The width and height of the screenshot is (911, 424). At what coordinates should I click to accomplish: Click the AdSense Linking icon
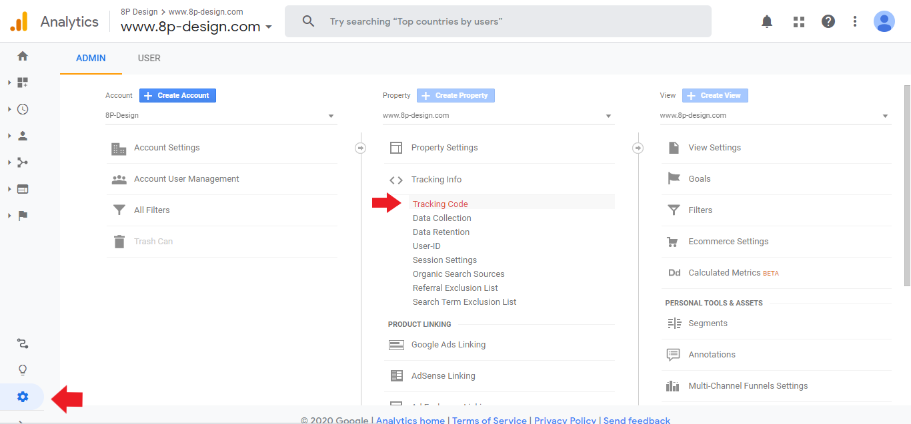pyautogui.click(x=396, y=376)
